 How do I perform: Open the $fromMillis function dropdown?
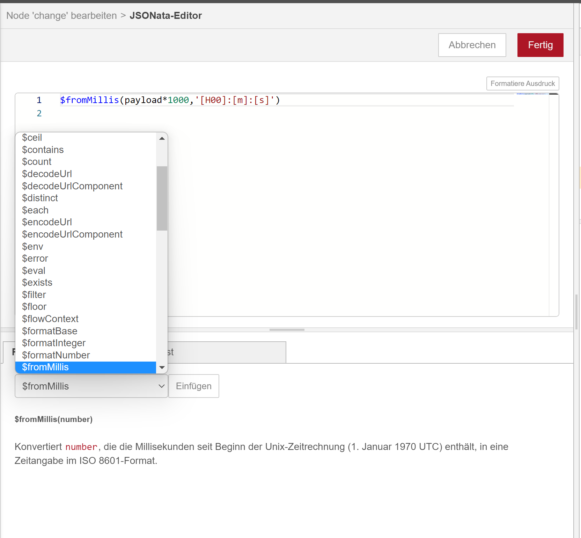91,386
